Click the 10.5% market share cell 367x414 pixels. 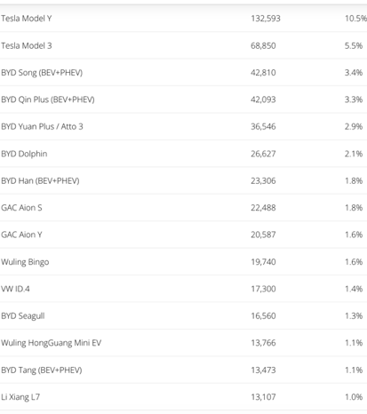click(x=355, y=19)
